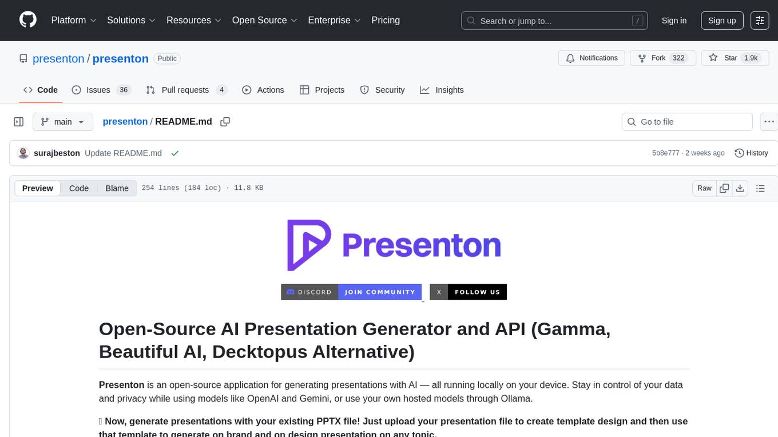
Task: Expand the Open Source menu
Action: coord(265,20)
